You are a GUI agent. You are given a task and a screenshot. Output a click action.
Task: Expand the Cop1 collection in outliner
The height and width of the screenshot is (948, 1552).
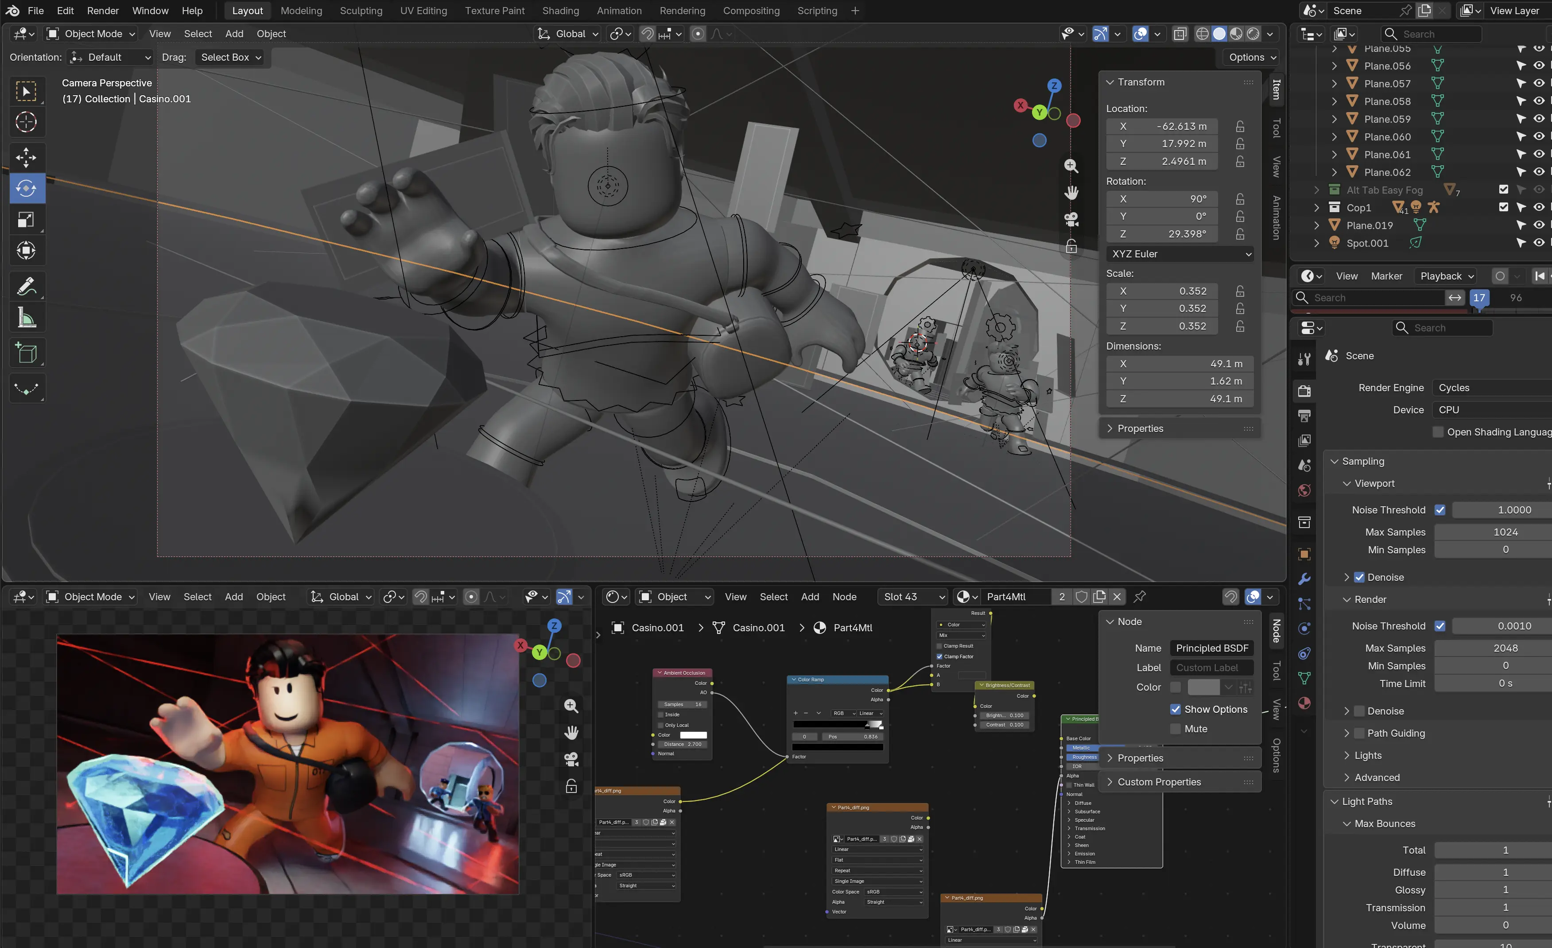(1317, 207)
